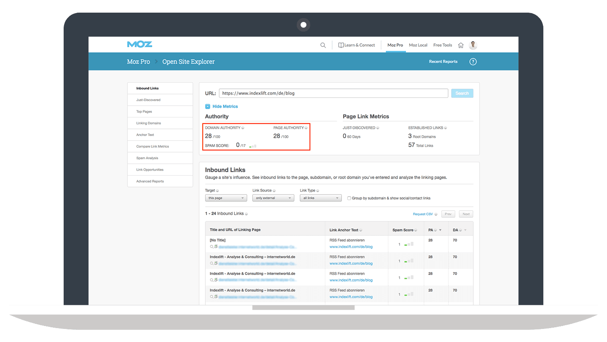This screenshot has width=607, height=342.
Task: Sort by PA using its arrow
Action: 440,230
